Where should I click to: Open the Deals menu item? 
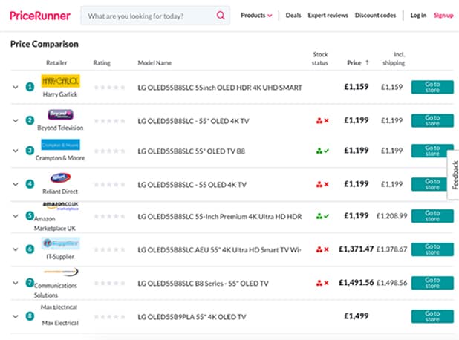click(293, 15)
